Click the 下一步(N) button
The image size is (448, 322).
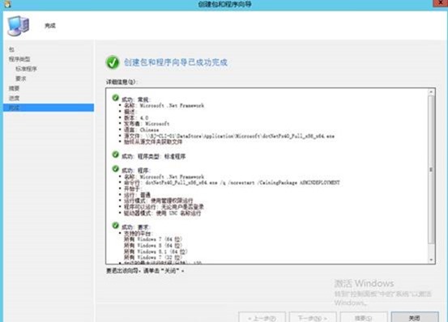313,317
